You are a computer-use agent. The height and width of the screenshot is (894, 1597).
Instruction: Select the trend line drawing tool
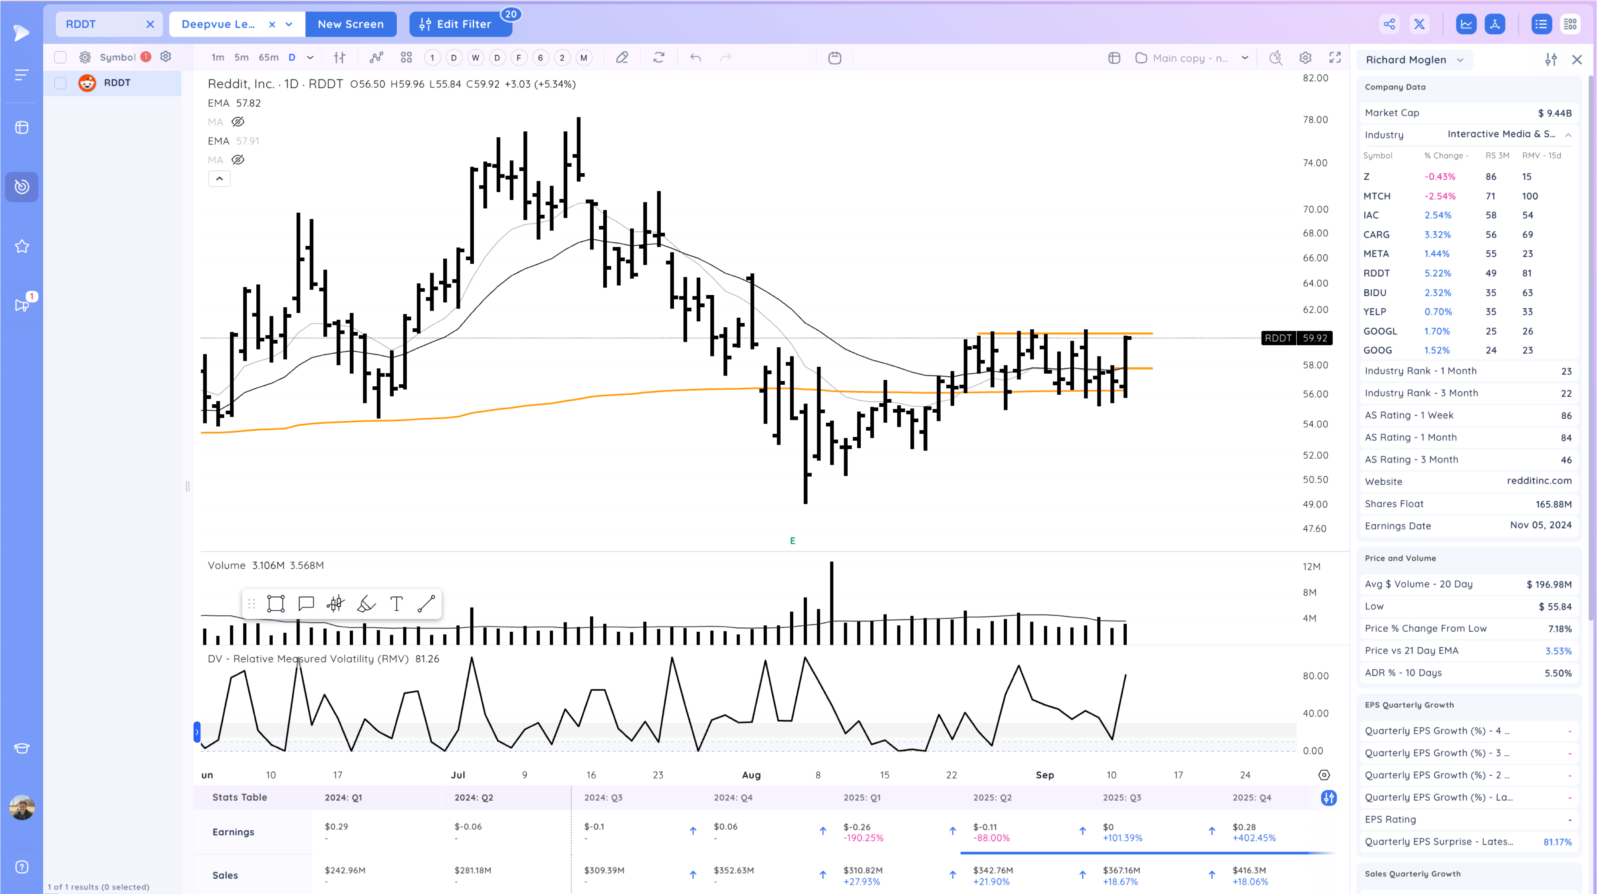(426, 603)
